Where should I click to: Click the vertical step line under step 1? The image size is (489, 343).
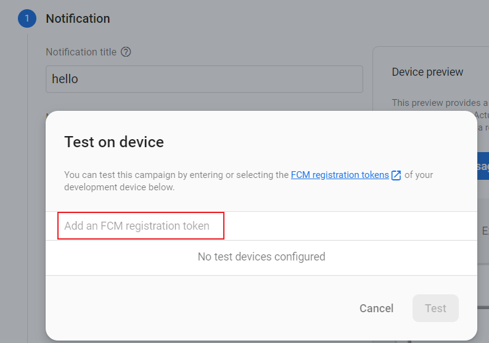pos(28,185)
